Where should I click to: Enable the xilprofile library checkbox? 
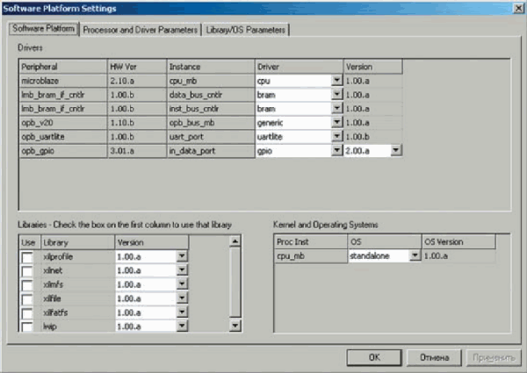click(29, 255)
